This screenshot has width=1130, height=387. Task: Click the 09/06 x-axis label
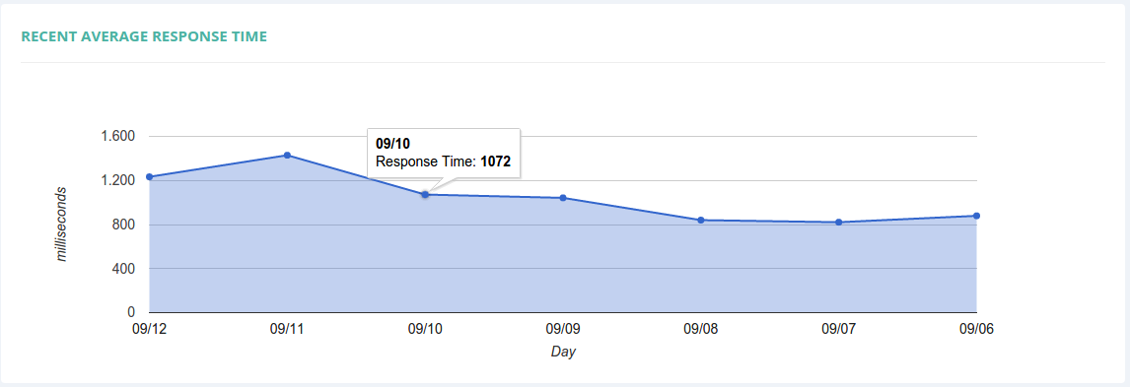point(976,330)
